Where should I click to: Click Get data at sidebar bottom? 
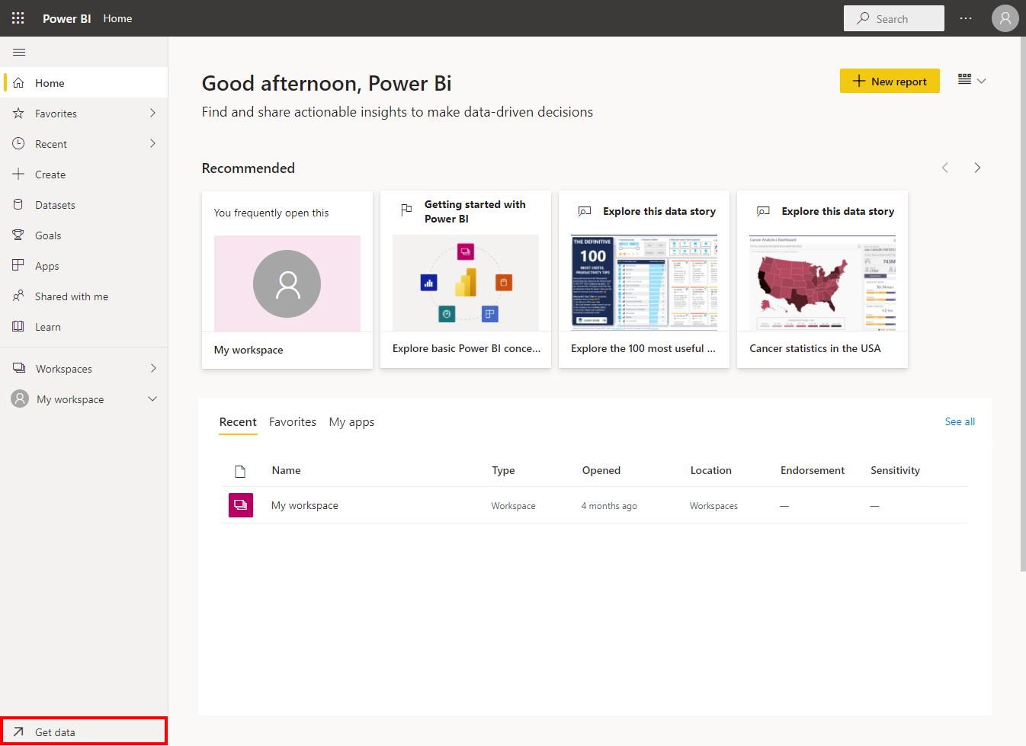pyautogui.click(x=55, y=732)
